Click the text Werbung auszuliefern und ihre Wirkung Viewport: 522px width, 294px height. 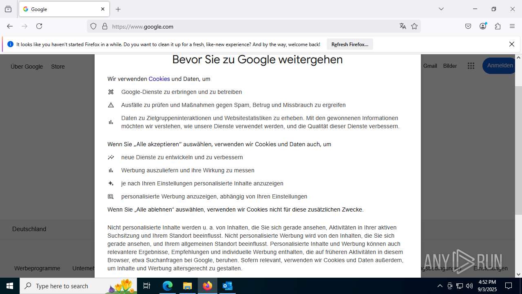pos(174,170)
